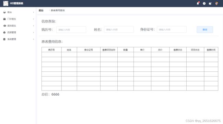
Task: Click the 缴费时间 column header
Action: (x=211, y=50)
